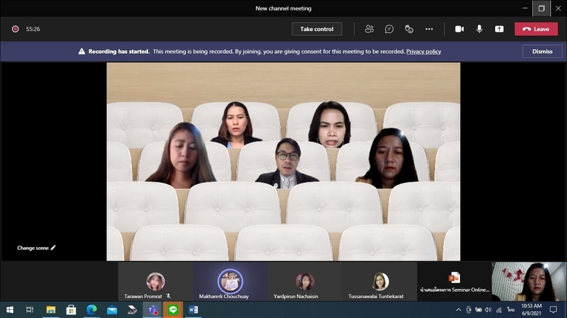The image size is (567, 318).
Task: Open File Explorer from taskbar
Action: (51, 310)
